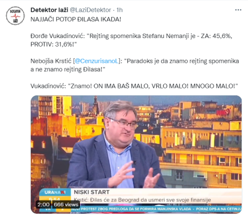
Task: Click the Detektor laži display name
Action: click(x=49, y=10)
